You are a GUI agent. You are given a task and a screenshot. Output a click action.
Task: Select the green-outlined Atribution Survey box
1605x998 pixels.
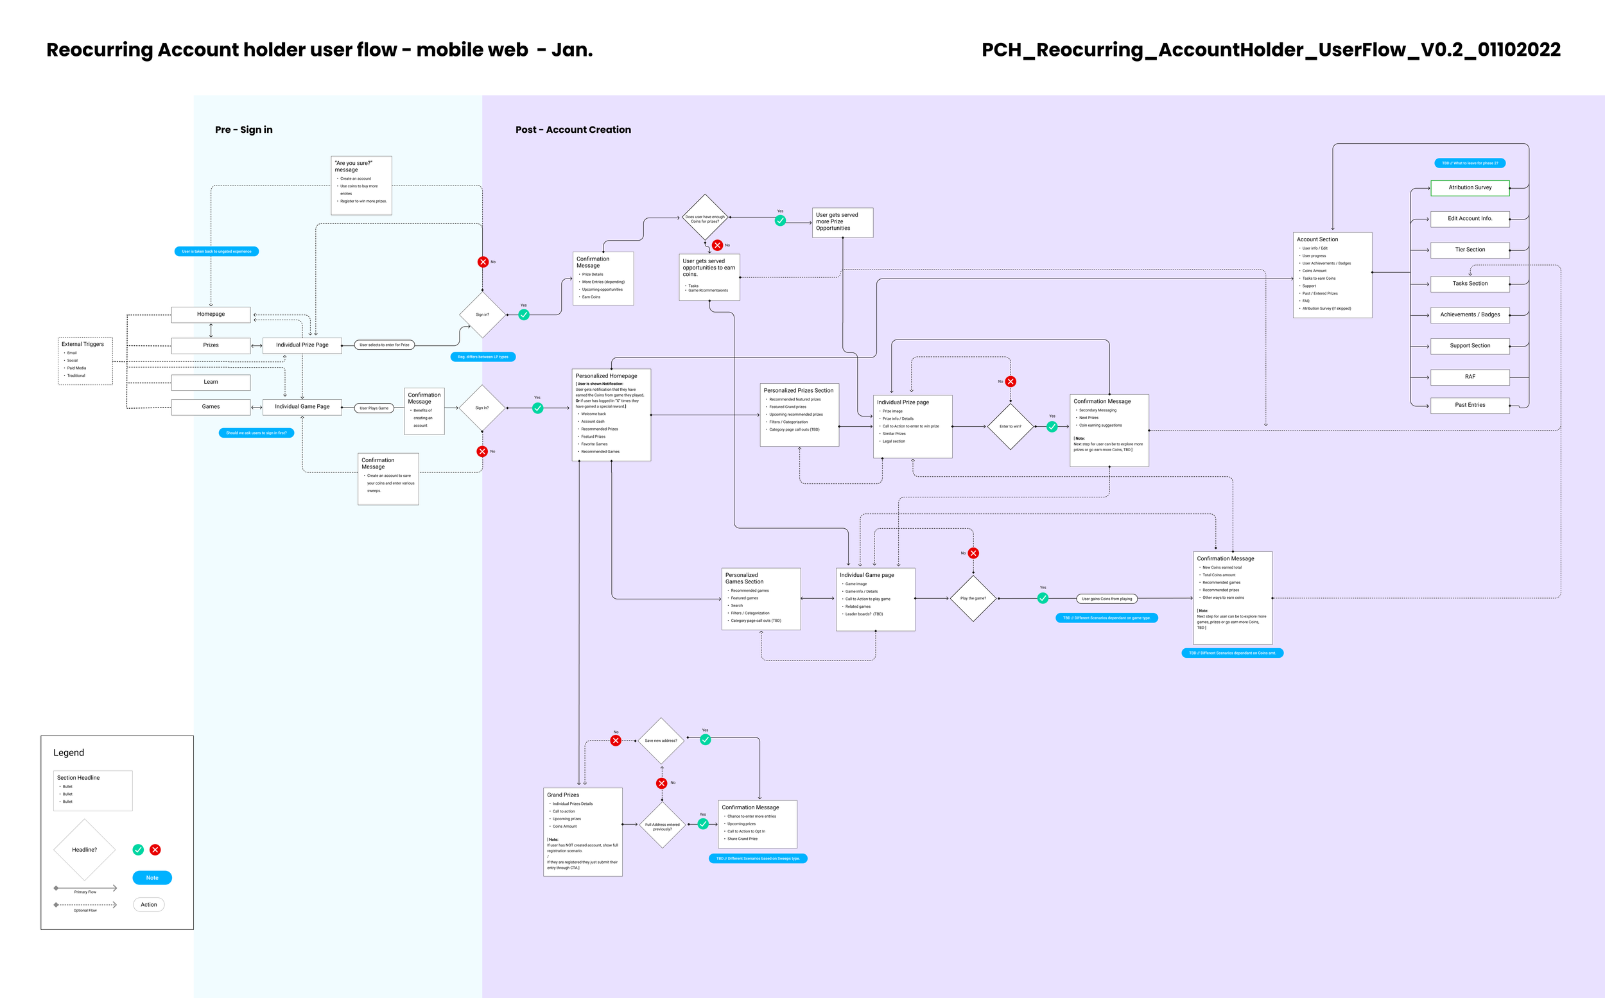coord(1470,187)
